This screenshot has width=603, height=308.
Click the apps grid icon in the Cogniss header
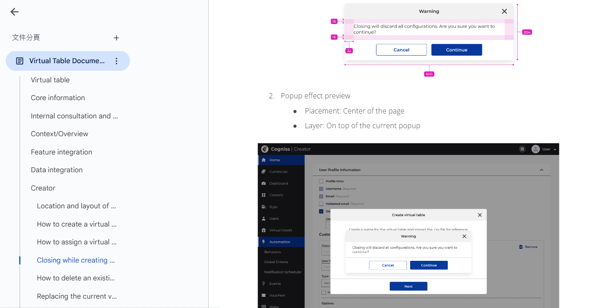click(x=522, y=149)
